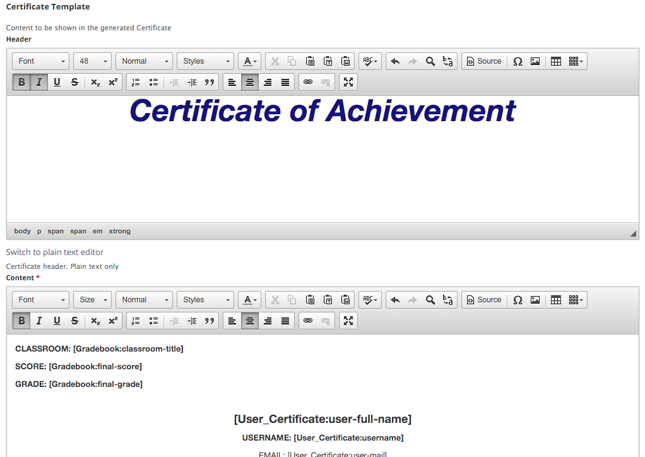The image size is (645, 457).
Task: Open Find in the Header editor
Action: (430, 61)
